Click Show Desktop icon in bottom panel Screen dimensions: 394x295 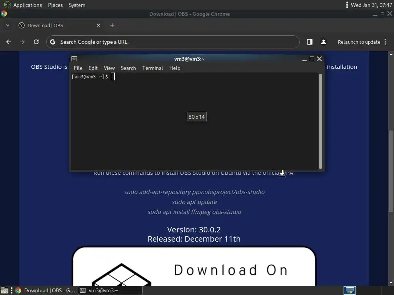5,290
